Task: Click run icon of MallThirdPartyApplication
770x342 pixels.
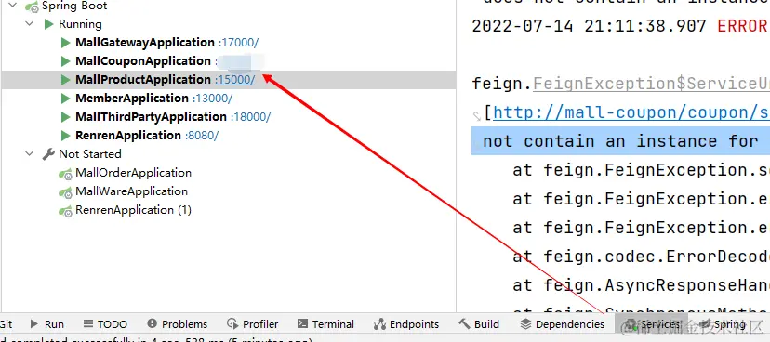Action: click(65, 117)
